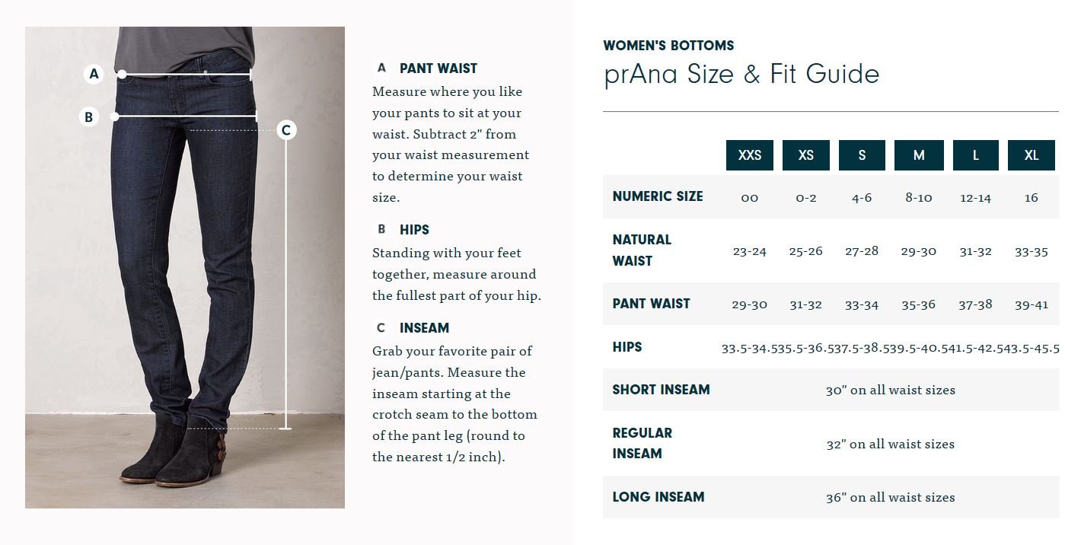Pick the XL size column header
The image size is (1065, 545).
pos(1032,155)
